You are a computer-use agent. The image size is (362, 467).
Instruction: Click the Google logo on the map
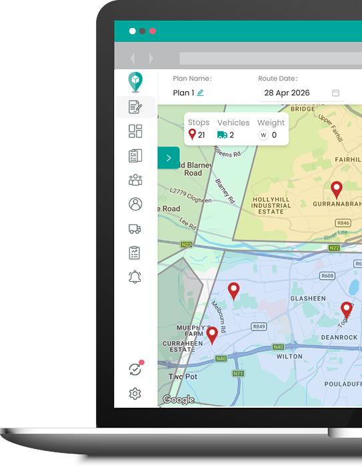[x=179, y=400]
